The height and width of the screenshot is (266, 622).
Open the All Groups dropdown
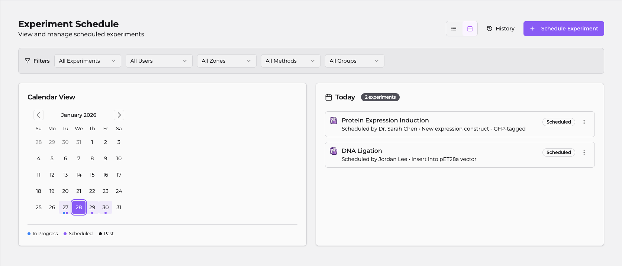pos(355,61)
